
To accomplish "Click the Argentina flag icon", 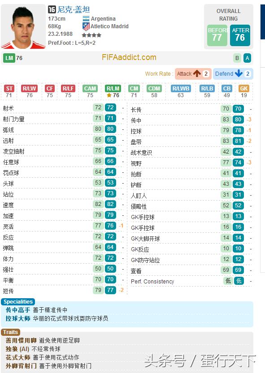I will tap(86, 18).
